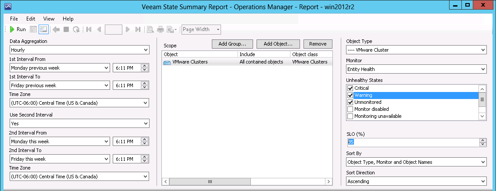496x191 pixels.
Task: Open the Edit menu
Action: 31,19
